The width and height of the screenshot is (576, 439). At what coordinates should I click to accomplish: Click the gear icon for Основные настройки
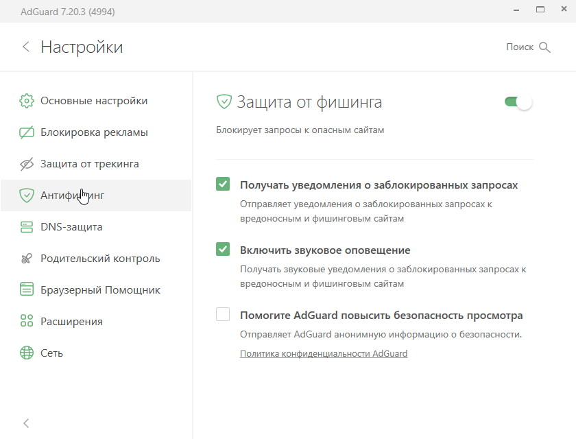(x=27, y=101)
